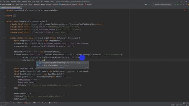Open the Code menu
The width and height of the screenshot is (189, 106).
tap(19, 1)
